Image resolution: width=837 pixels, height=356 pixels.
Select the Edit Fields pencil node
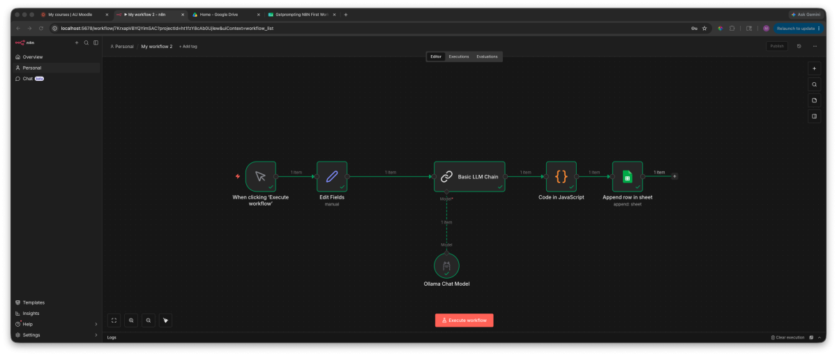332,176
